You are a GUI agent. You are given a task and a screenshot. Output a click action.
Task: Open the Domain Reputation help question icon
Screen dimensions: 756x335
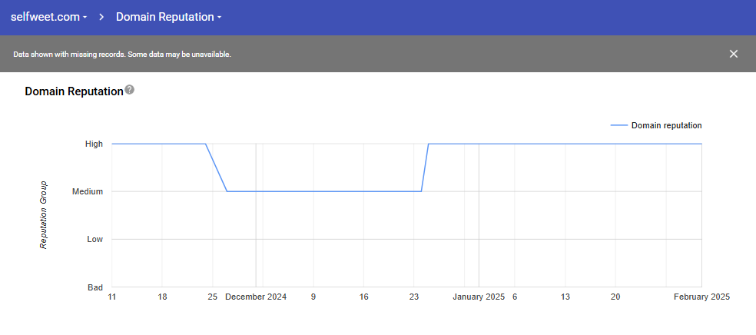(130, 90)
